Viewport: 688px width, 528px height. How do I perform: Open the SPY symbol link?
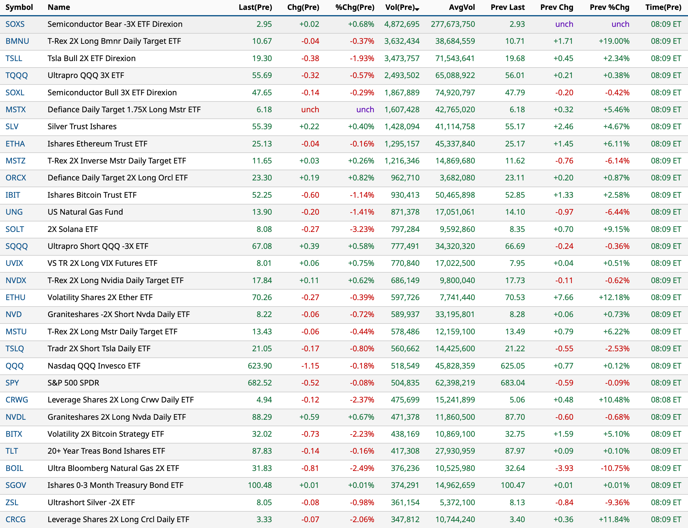click(x=12, y=383)
